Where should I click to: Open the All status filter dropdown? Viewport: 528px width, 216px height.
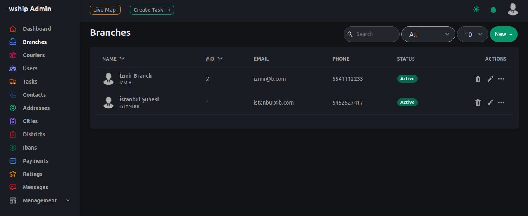pyautogui.click(x=428, y=34)
